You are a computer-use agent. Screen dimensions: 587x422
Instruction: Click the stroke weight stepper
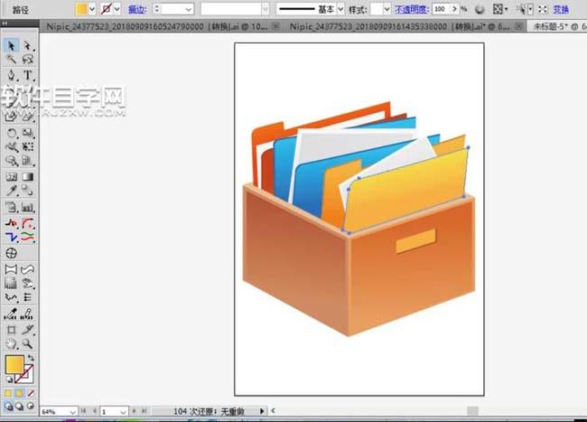coord(157,9)
